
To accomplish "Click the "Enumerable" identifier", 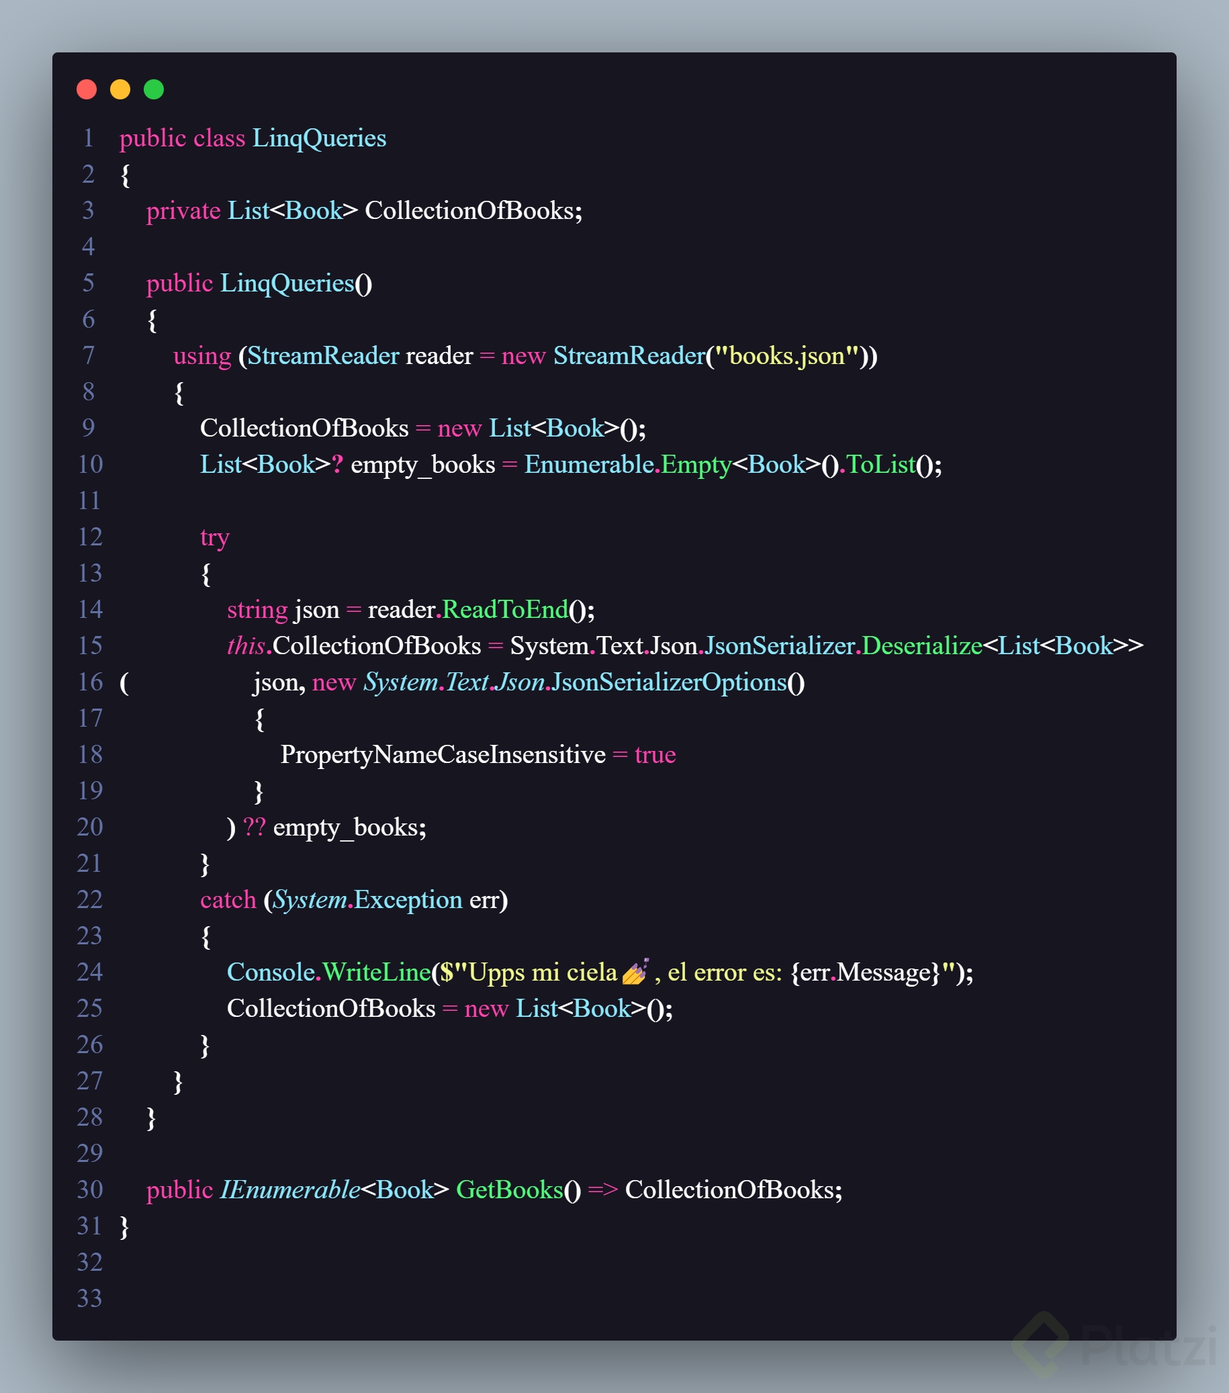I will (x=589, y=465).
